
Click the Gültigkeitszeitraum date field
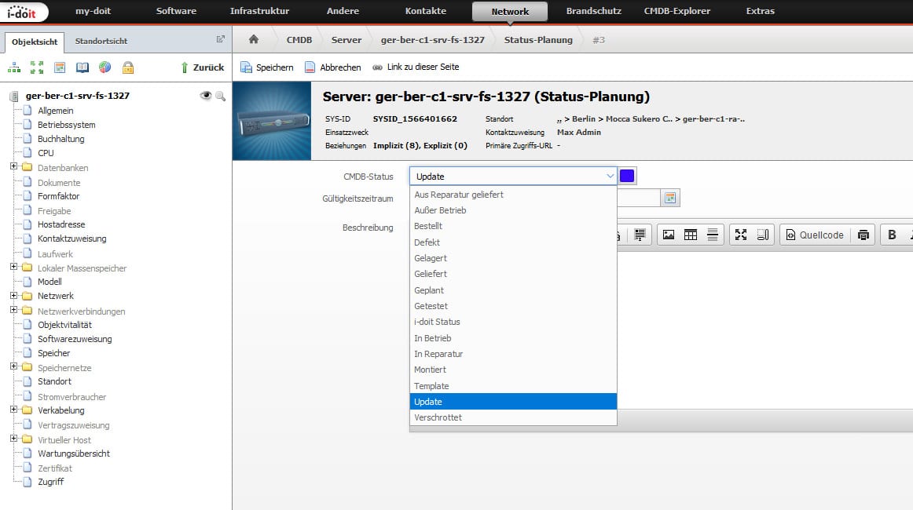pyautogui.click(x=638, y=199)
